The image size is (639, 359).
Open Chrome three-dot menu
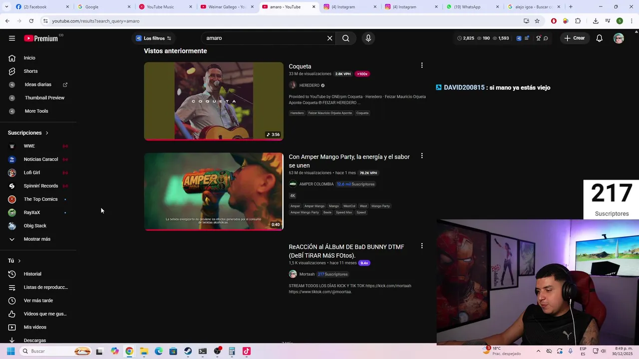632,21
